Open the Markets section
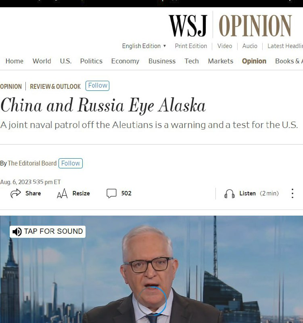The image size is (303, 323). pyautogui.click(x=220, y=61)
